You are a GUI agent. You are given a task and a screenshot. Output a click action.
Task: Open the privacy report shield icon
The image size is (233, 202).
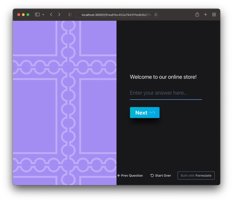tap(70, 15)
